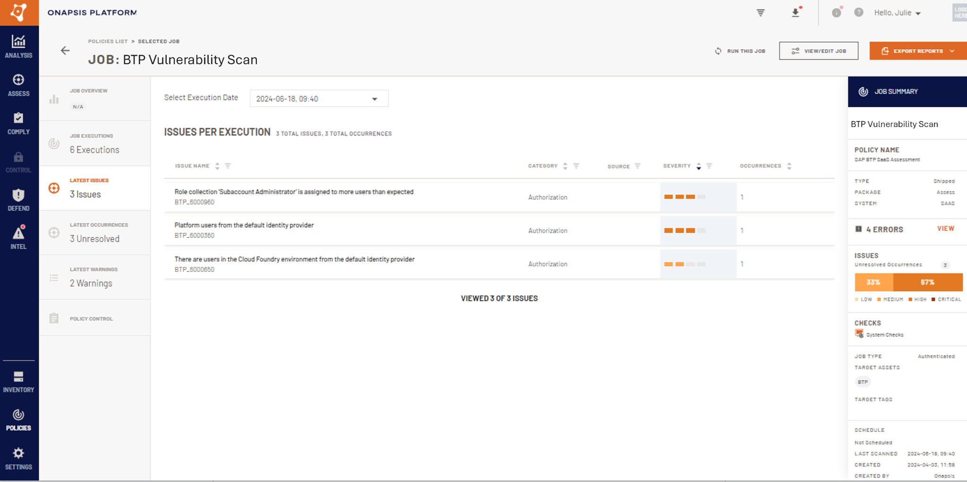This screenshot has width=967, height=482.
Task: Click the Run This Job button
Action: click(740, 51)
